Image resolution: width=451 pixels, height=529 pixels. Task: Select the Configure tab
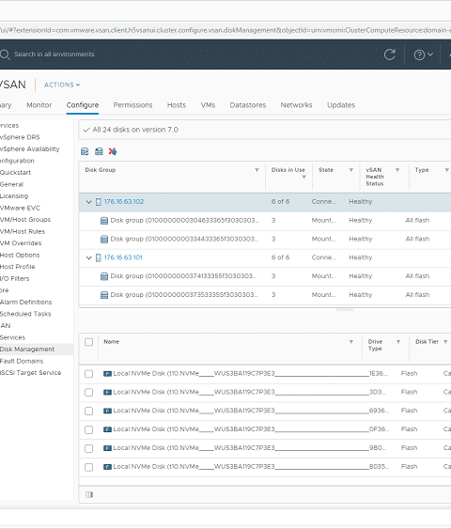pyautogui.click(x=83, y=105)
